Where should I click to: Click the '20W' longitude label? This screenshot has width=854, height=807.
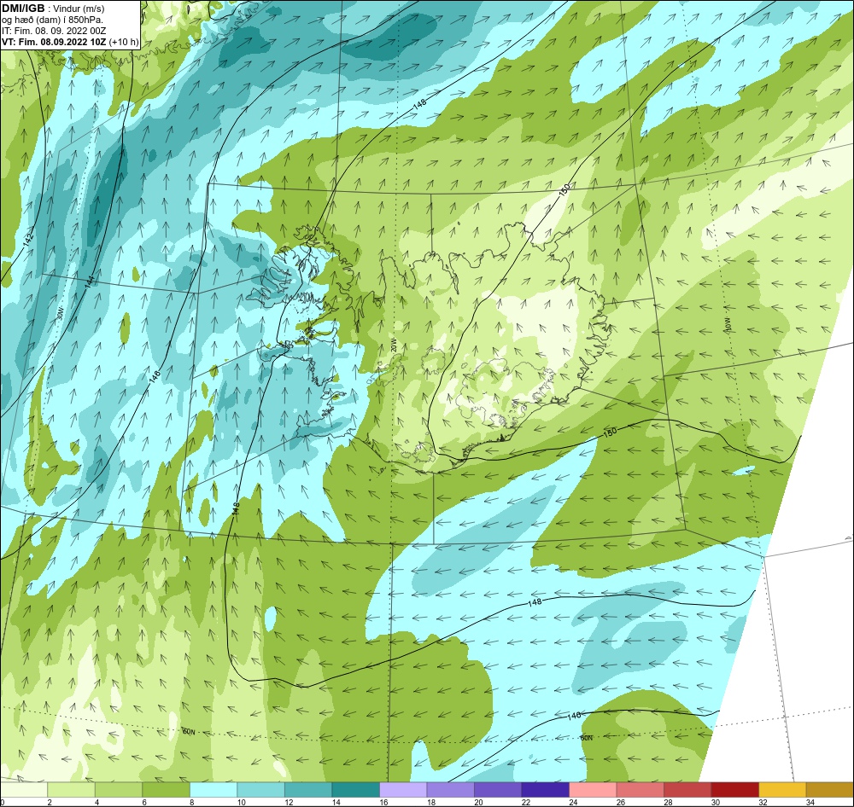[394, 345]
